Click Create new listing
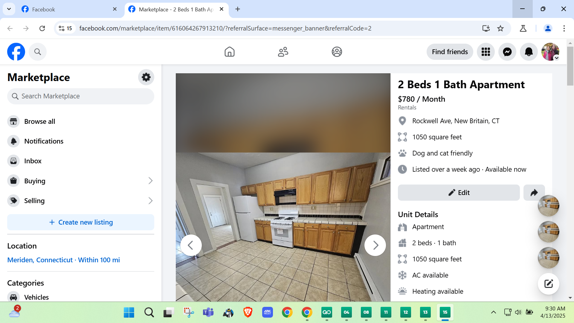The width and height of the screenshot is (574, 323). click(x=81, y=222)
